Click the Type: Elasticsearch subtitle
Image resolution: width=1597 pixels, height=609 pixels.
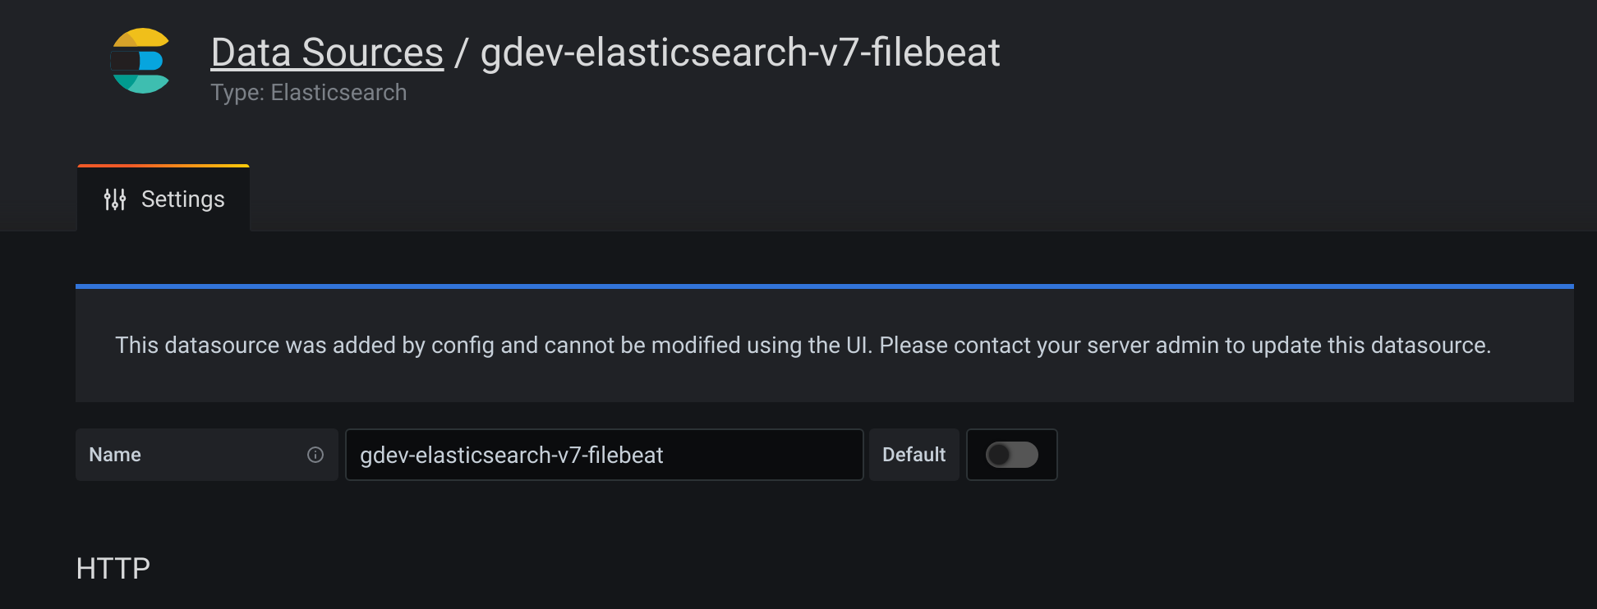point(308,92)
